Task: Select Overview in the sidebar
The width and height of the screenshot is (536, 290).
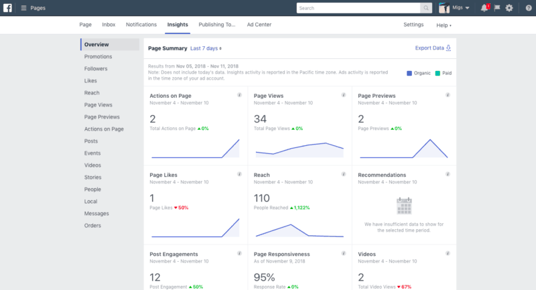Action: (x=110, y=44)
